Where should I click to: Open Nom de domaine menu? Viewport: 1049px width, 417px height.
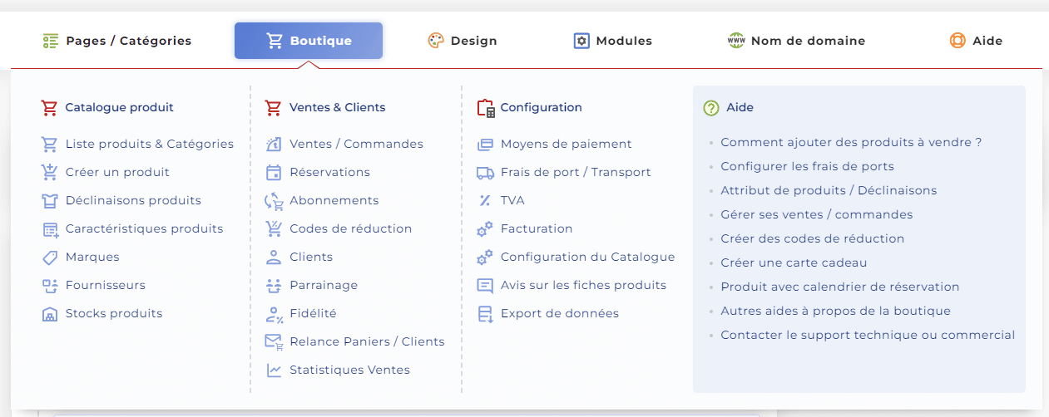point(796,41)
